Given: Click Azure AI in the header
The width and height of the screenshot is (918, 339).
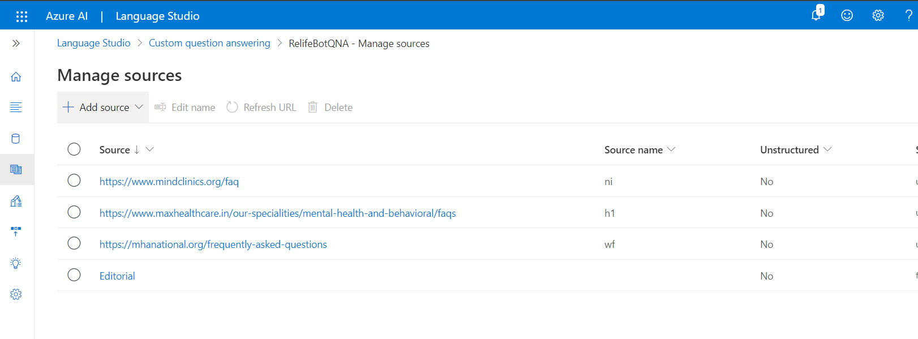Looking at the screenshot, I should (x=67, y=16).
